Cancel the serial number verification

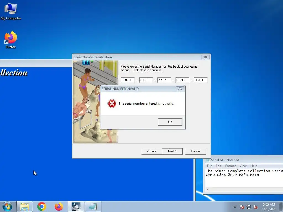196,151
